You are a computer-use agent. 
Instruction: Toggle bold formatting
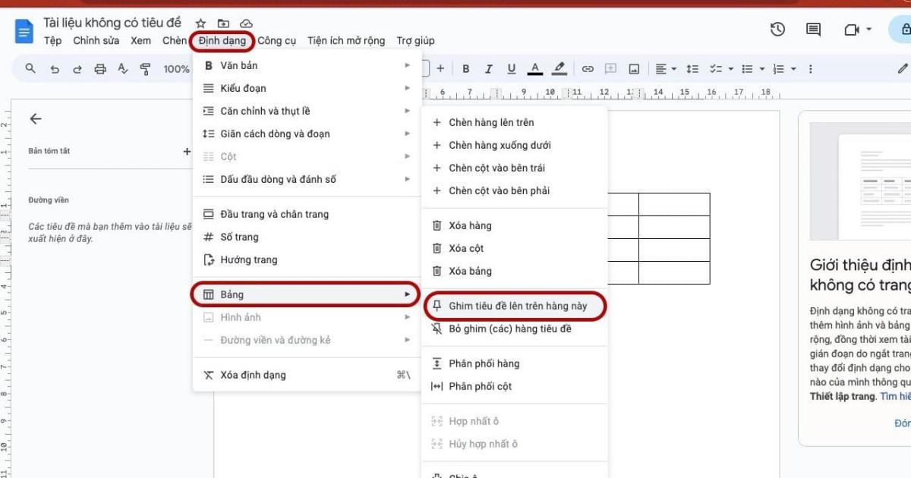(466, 68)
